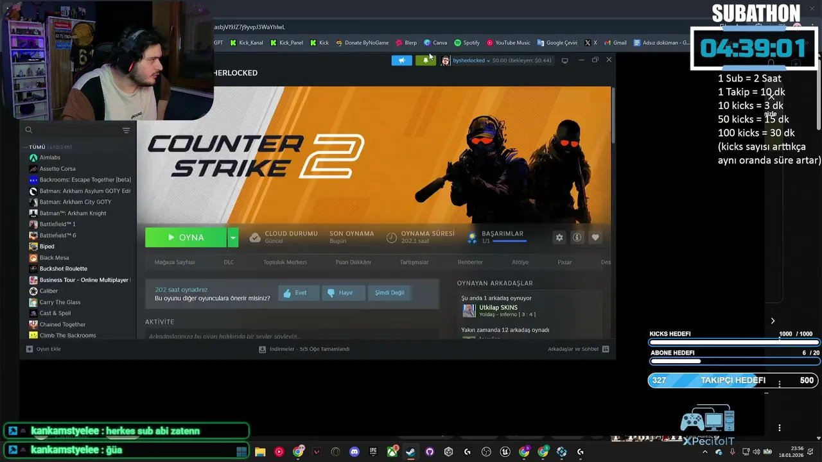
Task: Open the bysherlocked account dropdown
Action: 471,60
